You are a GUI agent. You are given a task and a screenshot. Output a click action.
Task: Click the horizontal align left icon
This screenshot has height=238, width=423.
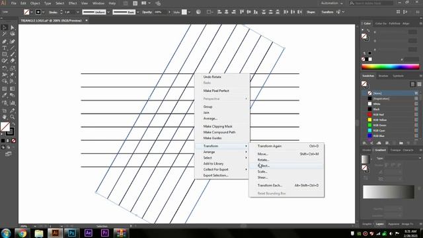click(x=219, y=12)
